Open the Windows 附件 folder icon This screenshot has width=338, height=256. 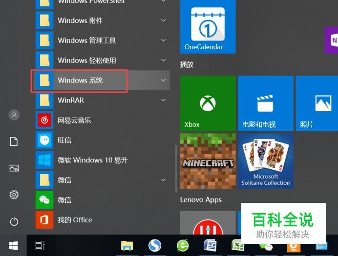[x=44, y=20]
